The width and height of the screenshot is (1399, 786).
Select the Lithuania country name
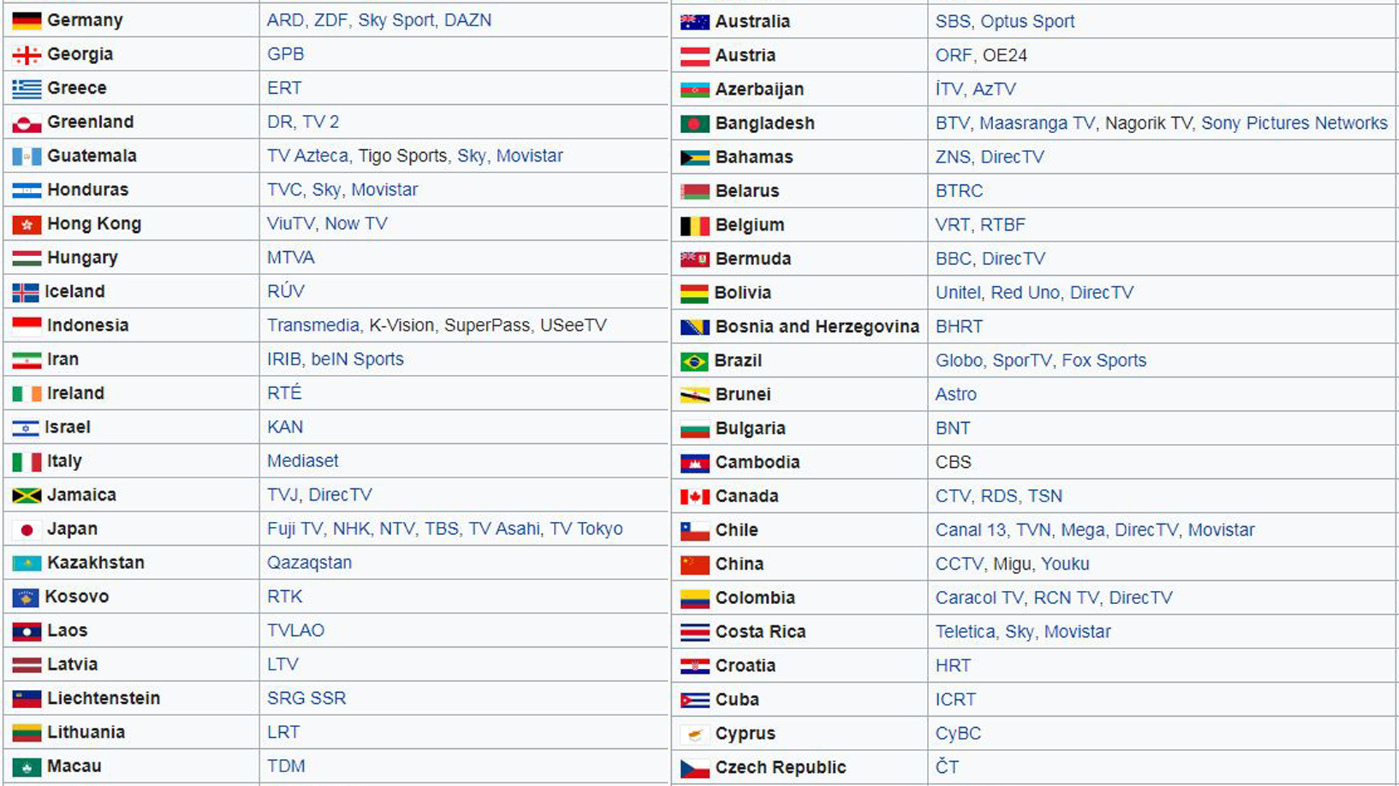[x=86, y=732]
